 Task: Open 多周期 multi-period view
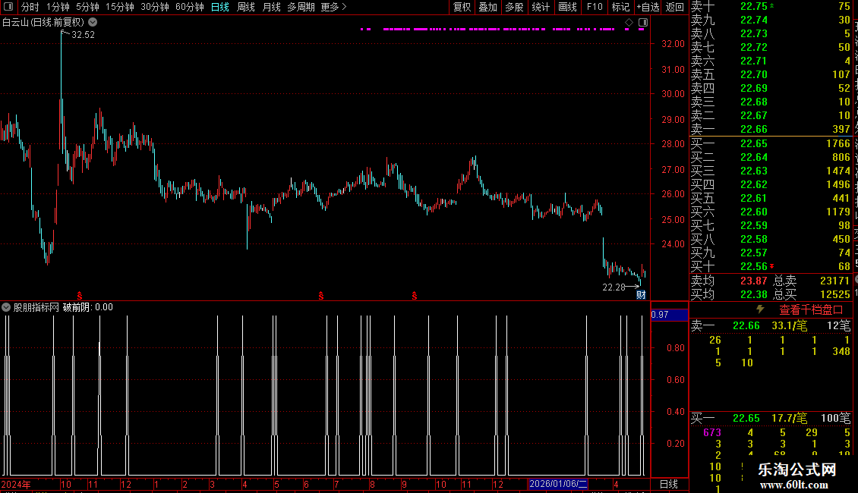click(x=301, y=7)
